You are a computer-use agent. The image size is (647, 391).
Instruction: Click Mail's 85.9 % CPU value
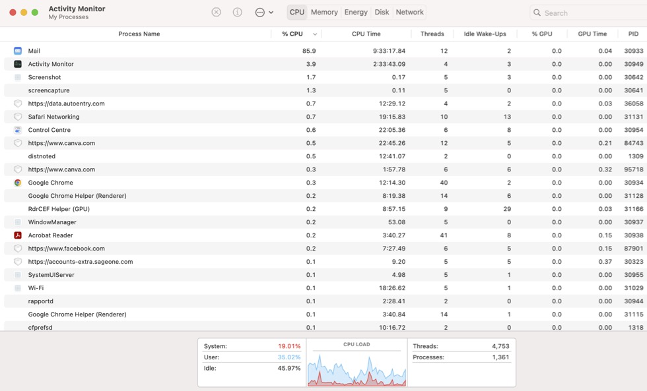click(309, 51)
